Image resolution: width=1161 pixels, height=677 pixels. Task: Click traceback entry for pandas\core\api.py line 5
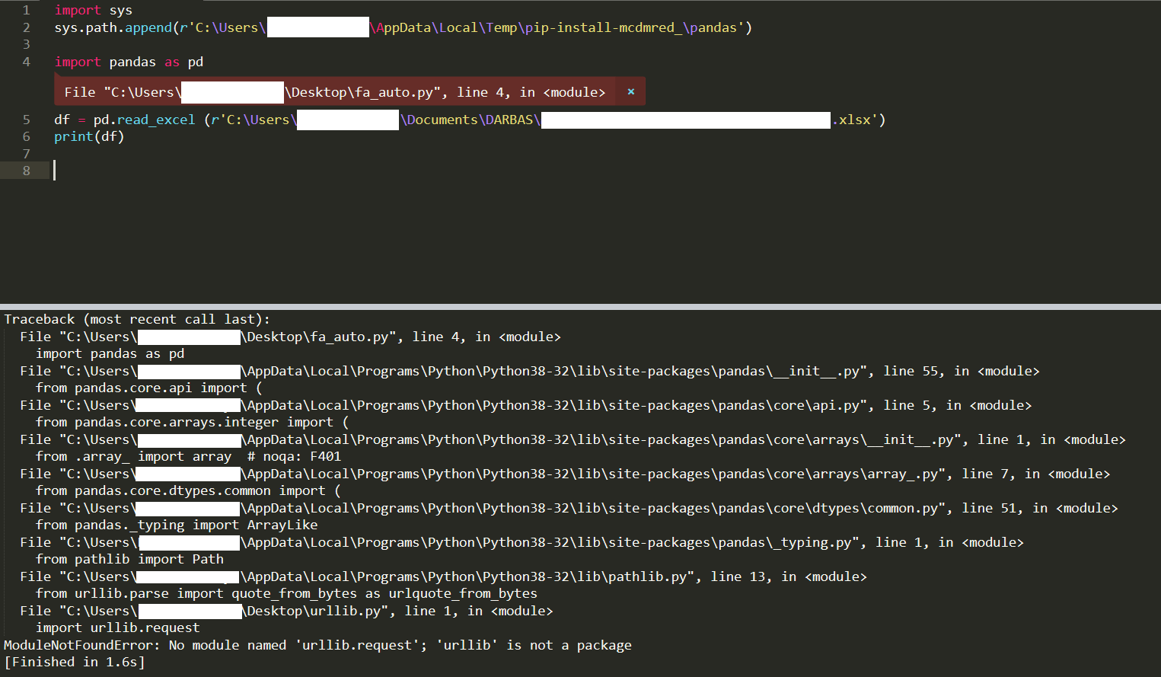coord(526,405)
